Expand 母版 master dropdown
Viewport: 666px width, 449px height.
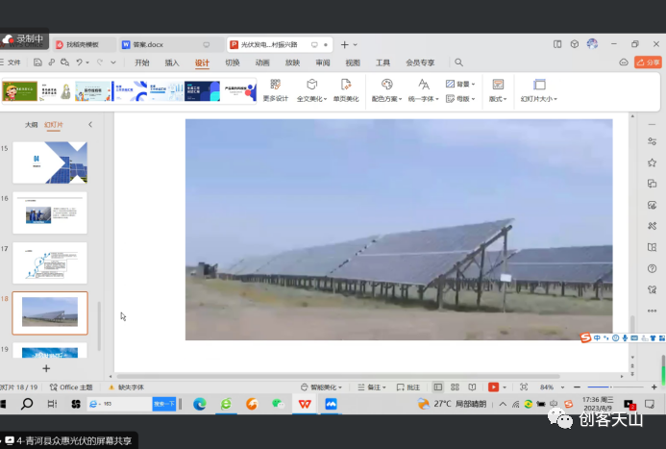(473, 99)
